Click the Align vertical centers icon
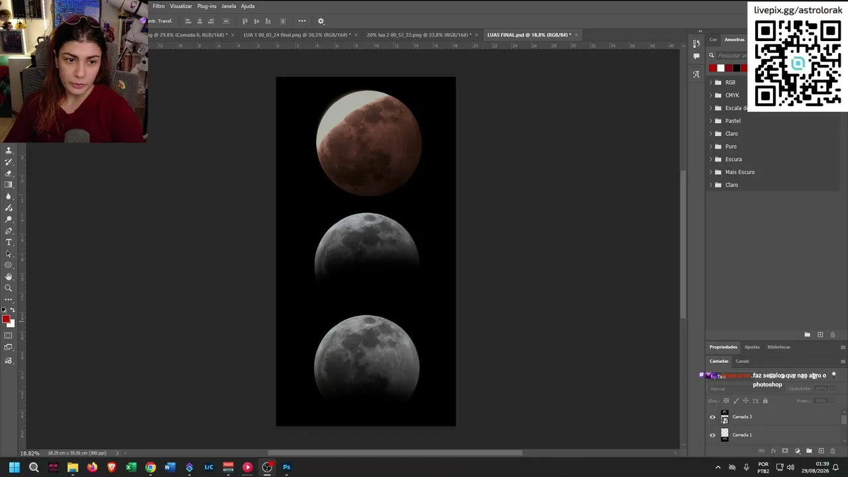The width and height of the screenshot is (848, 477). 256,21
